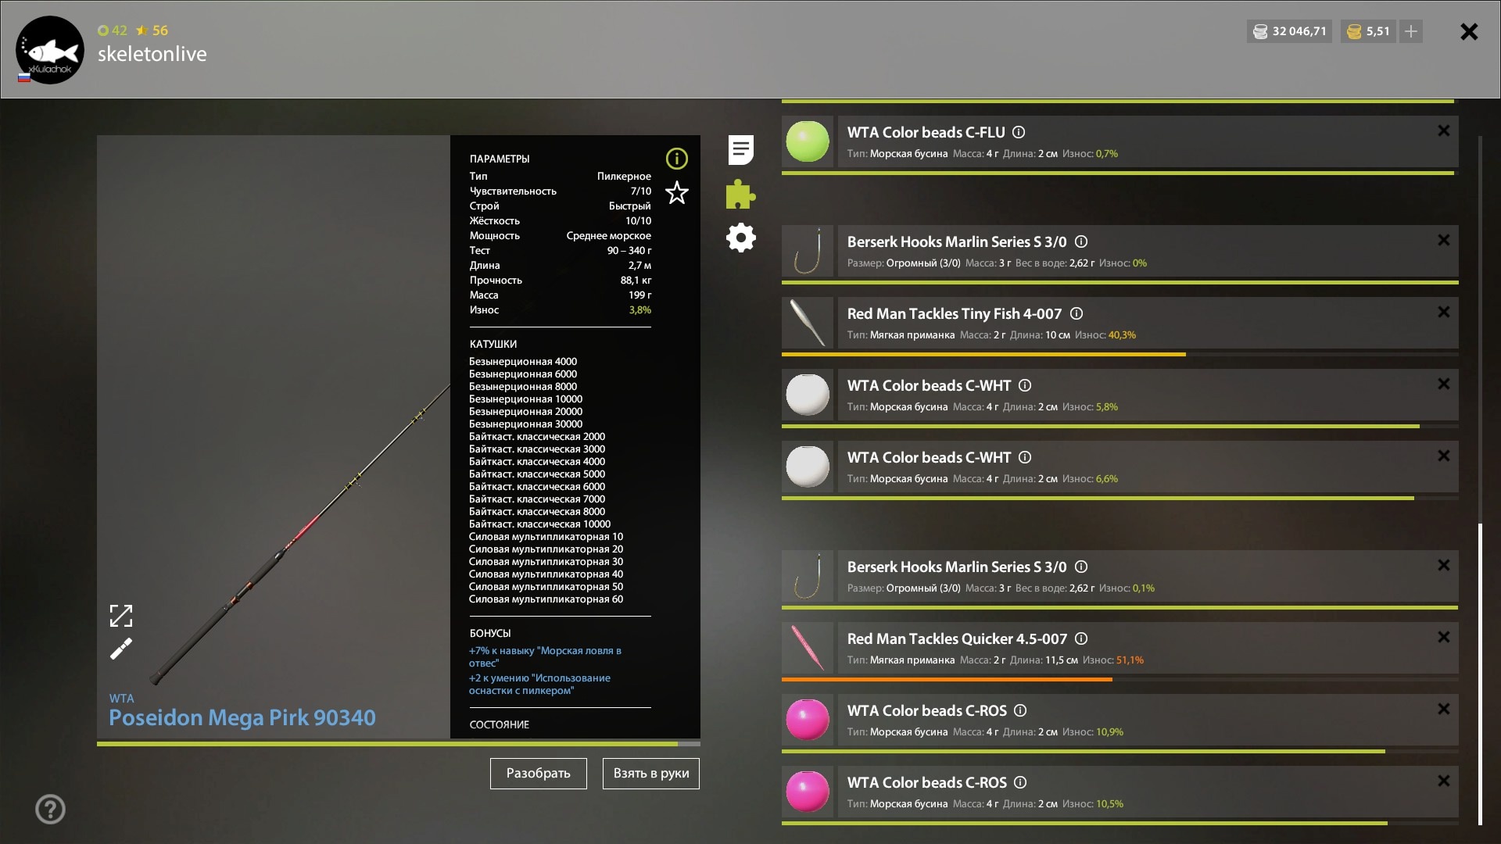
Task: Show info for Tiny Fish 4-007 lure
Action: [x=1076, y=313]
